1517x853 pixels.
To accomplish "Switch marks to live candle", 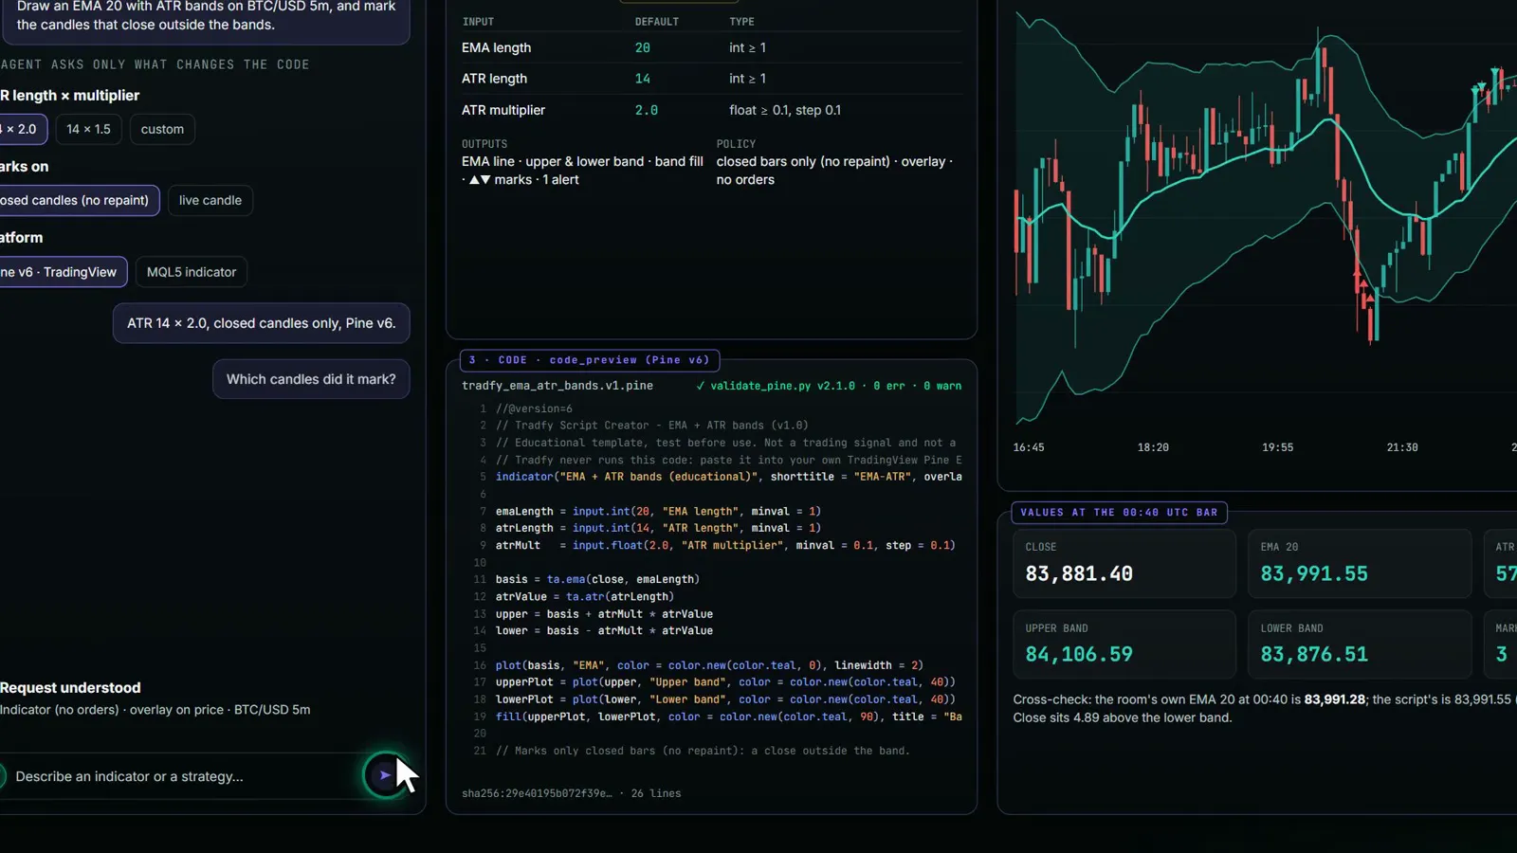I will pos(210,200).
